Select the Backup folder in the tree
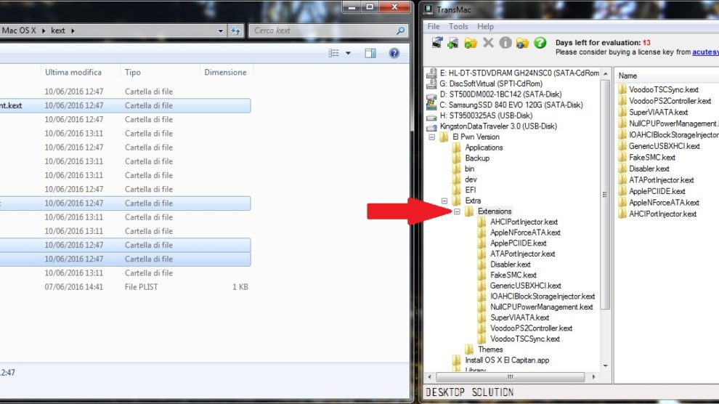The height and width of the screenshot is (404, 719). pyautogui.click(x=477, y=158)
